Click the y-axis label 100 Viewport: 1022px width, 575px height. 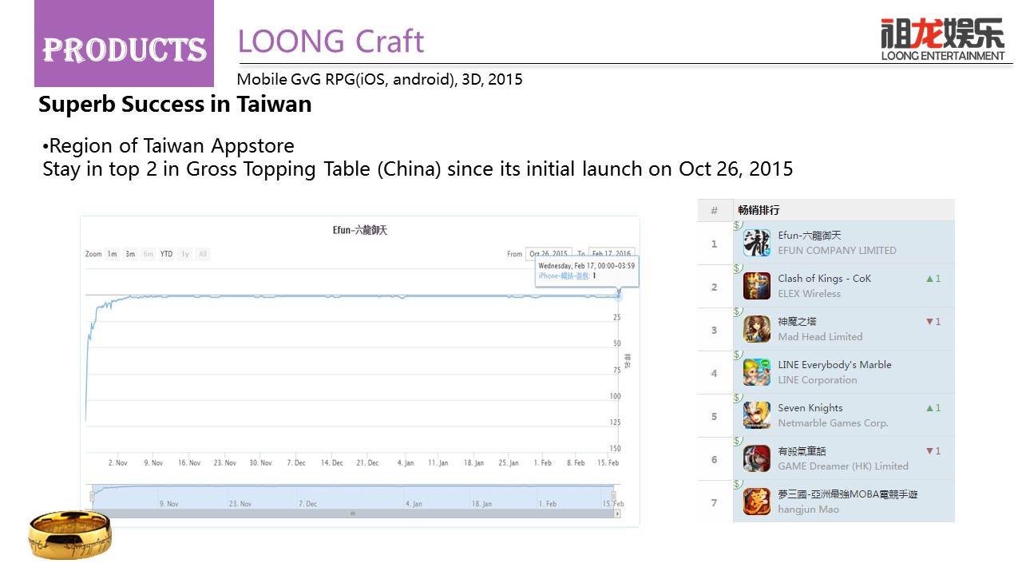[615, 396]
